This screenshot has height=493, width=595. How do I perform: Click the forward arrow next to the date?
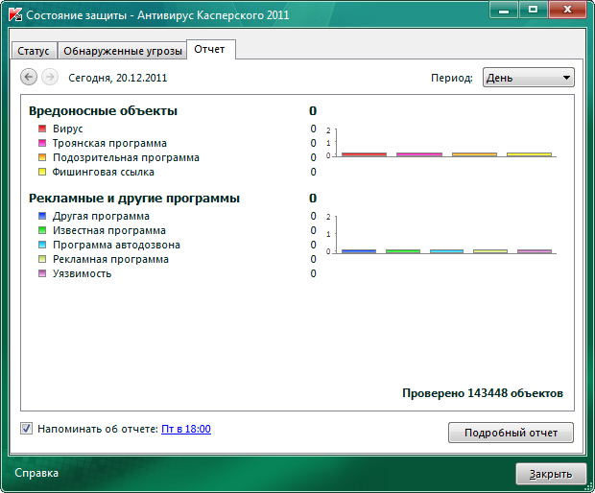coord(50,77)
